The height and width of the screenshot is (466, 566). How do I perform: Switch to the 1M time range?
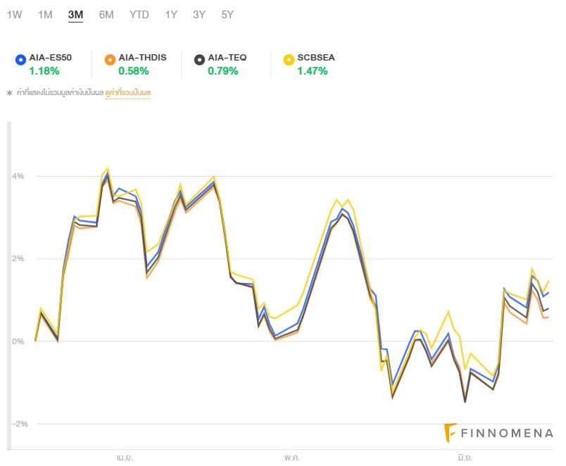click(x=45, y=14)
